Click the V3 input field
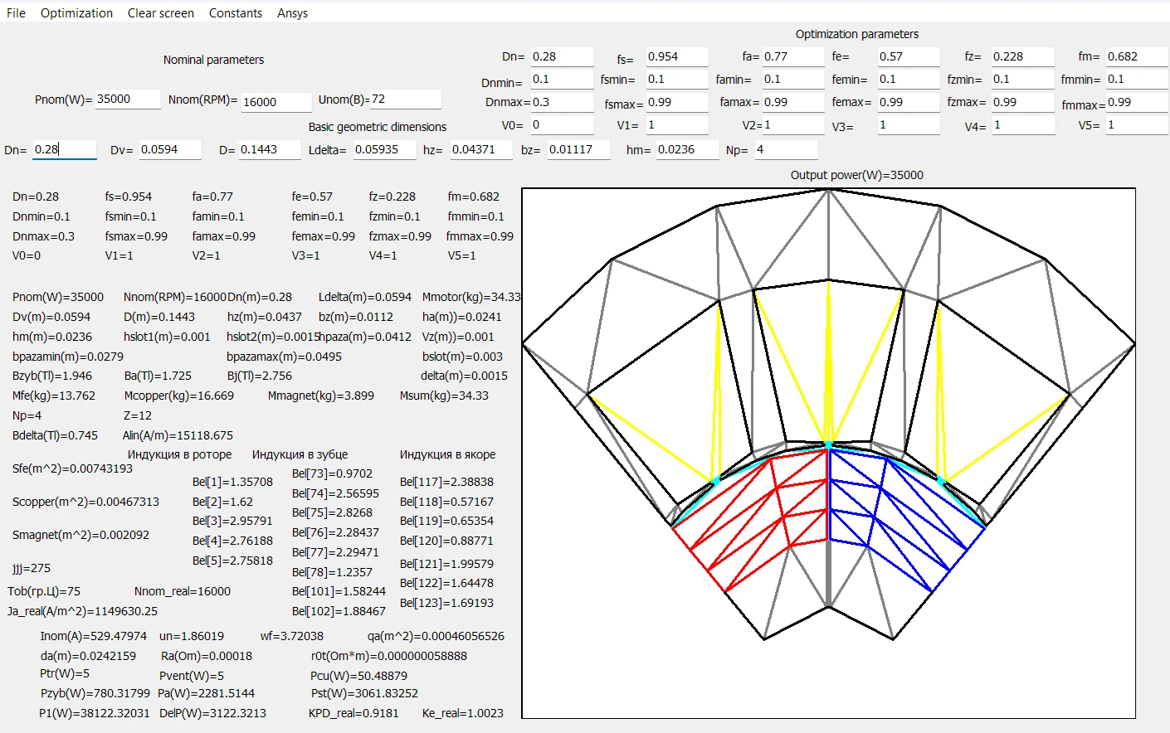The width and height of the screenshot is (1170, 733). 909,125
